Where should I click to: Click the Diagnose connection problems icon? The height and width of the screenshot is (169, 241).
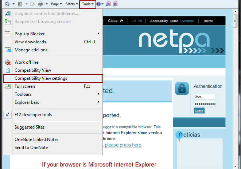click(8, 13)
